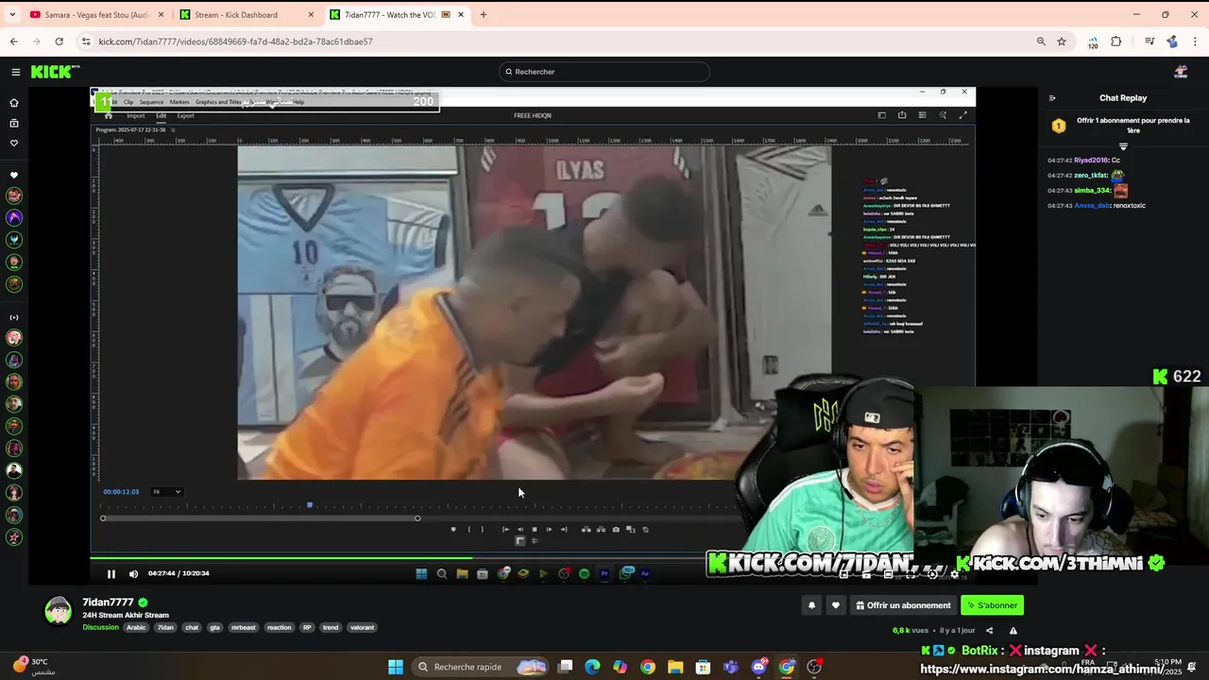Open the 7idan7777 channel name link

(x=108, y=603)
